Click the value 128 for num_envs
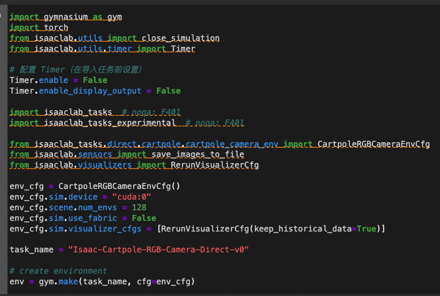This screenshot has height=296, width=440. (x=139, y=208)
